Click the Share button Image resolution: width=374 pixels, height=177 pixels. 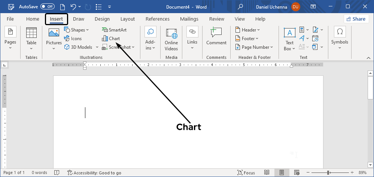[x=356, y=19]
